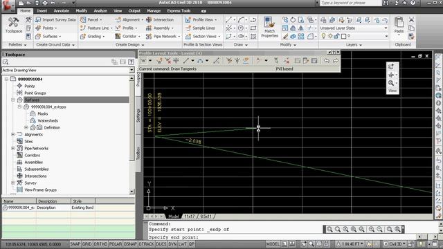This screenshot has height=249, width=443.
Task: Open the Parcel dropdown
Action: (91, 20)
